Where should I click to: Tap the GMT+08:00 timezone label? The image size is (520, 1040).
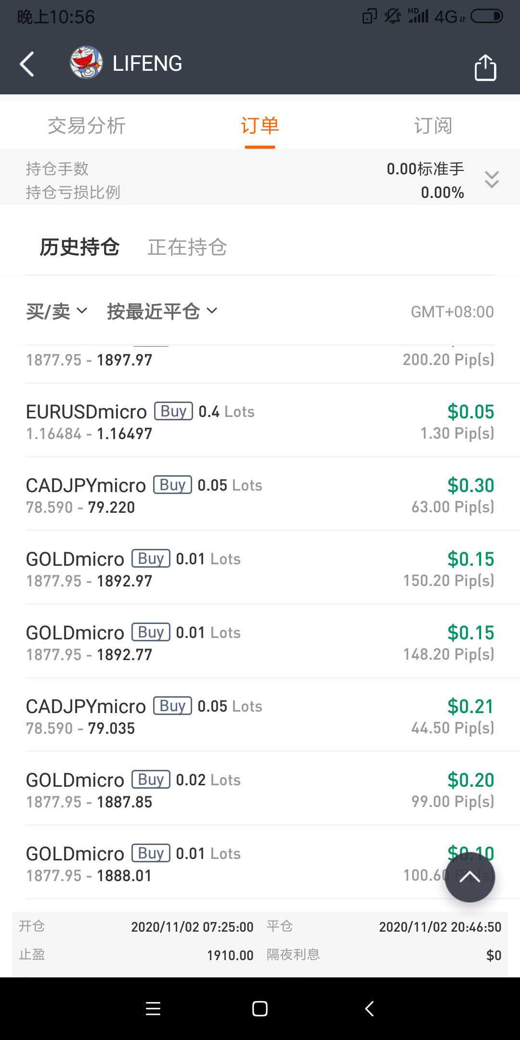click(x=452, y=312)
